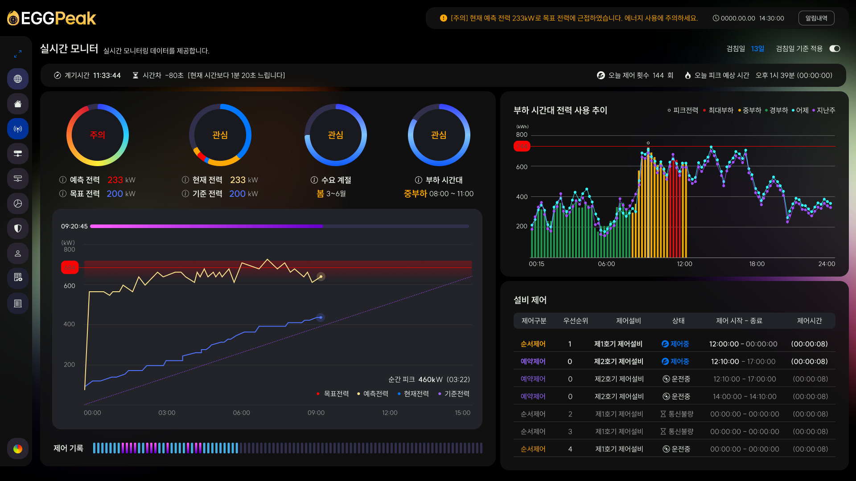Click the expand fullscreen arrows icon
Image resolution: width=856 pixels, height=481 pixels.
click(x=18, y=54)
